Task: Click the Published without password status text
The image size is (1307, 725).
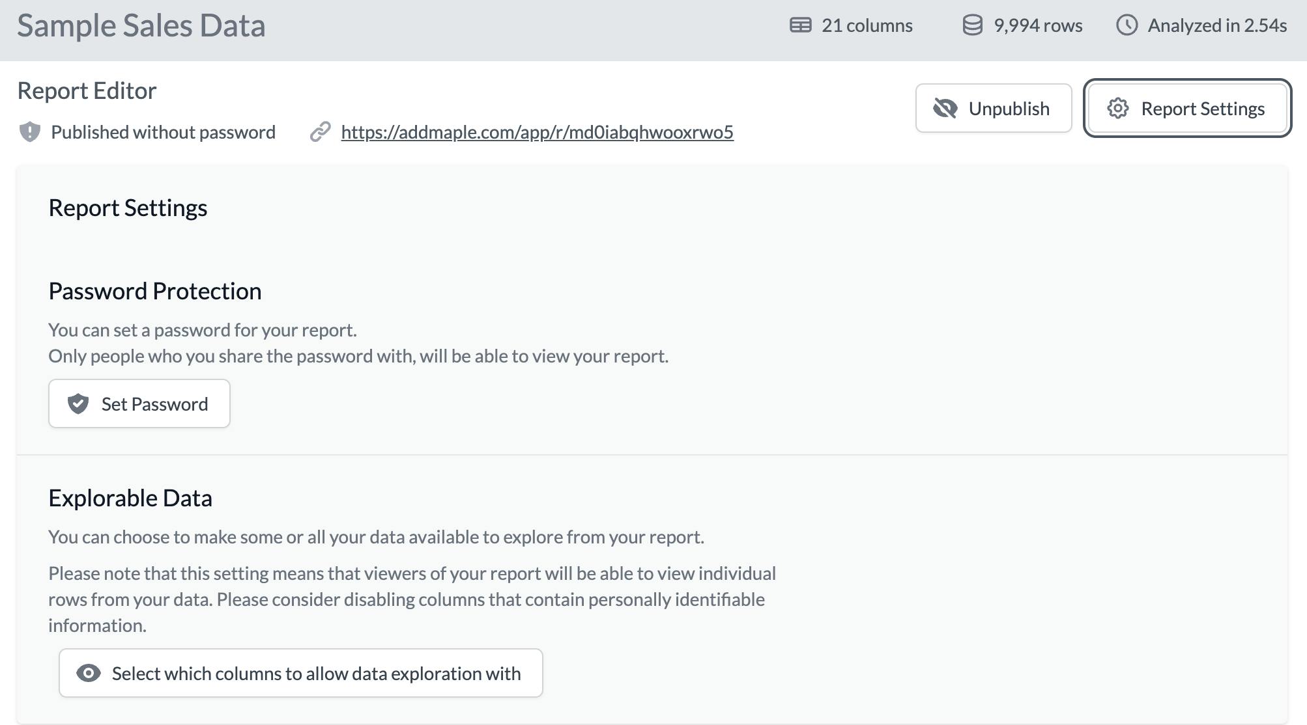Action: [163, 132]
